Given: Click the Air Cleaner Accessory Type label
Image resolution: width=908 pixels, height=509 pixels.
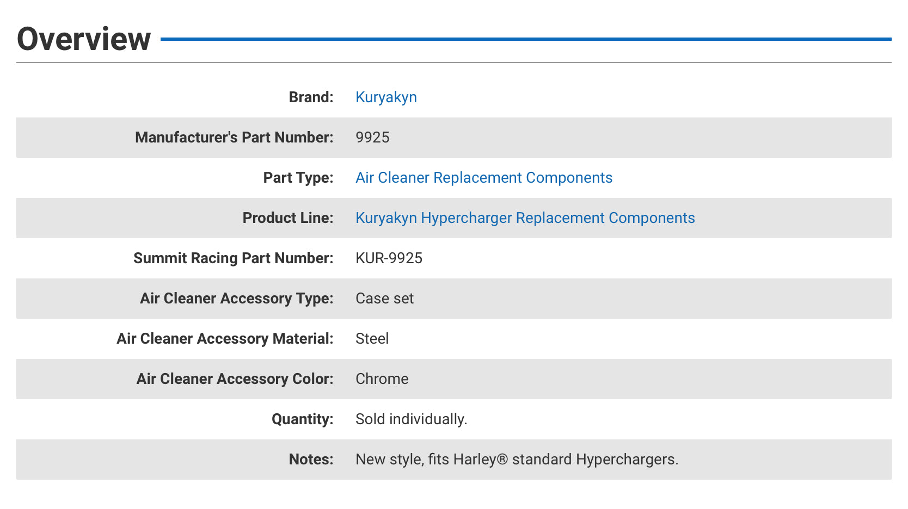Looking at the screenshot, I should pos(236,299).
